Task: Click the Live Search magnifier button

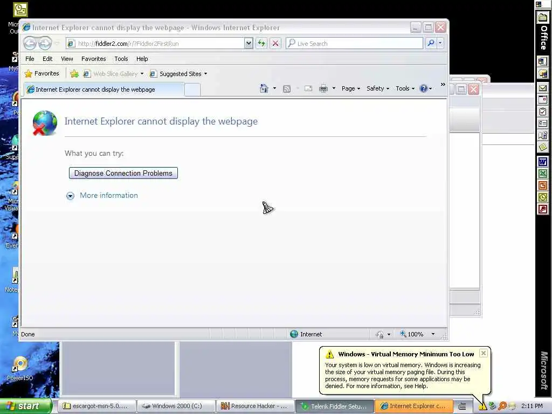Action: tap(431, 43)
